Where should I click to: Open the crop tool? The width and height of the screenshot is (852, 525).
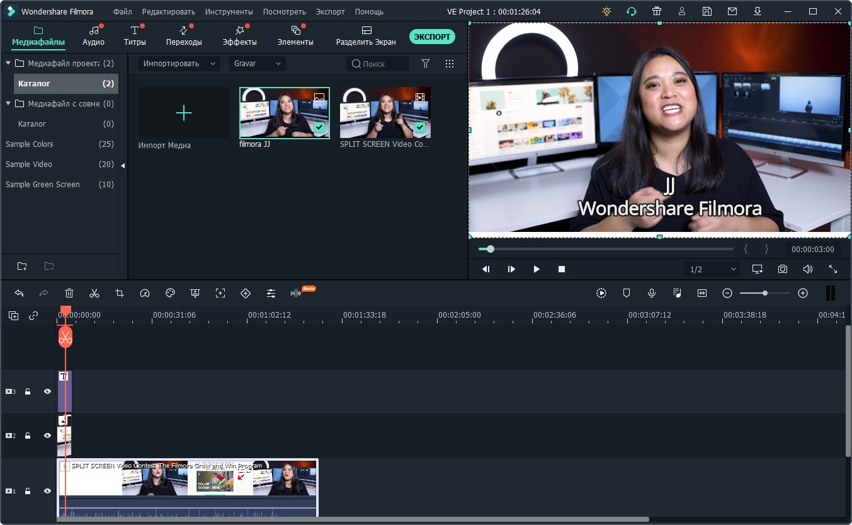(x=120, y=293)
